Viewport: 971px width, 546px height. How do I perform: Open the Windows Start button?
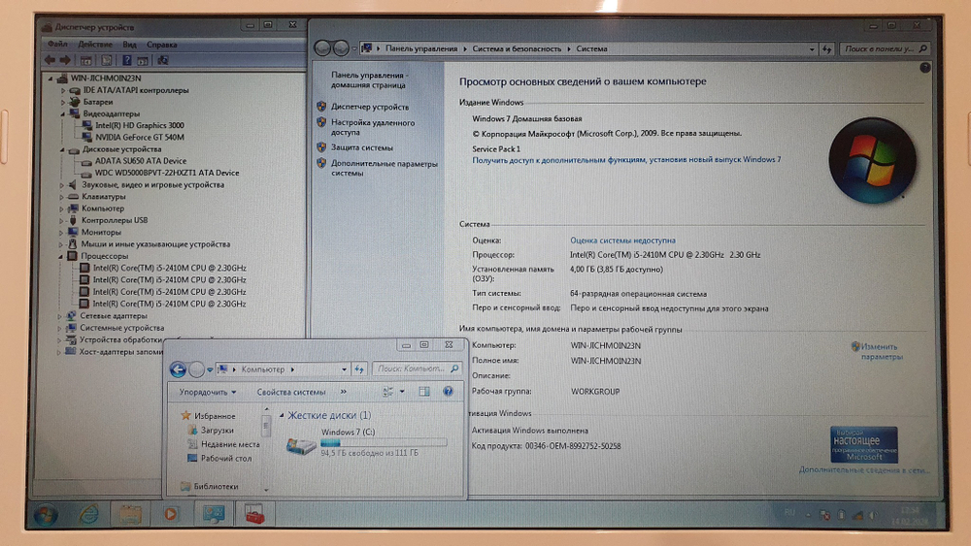click(46, 514)
